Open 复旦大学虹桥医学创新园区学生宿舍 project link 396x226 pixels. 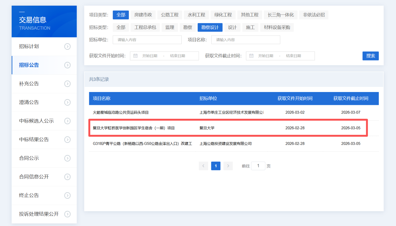[134, 128]
